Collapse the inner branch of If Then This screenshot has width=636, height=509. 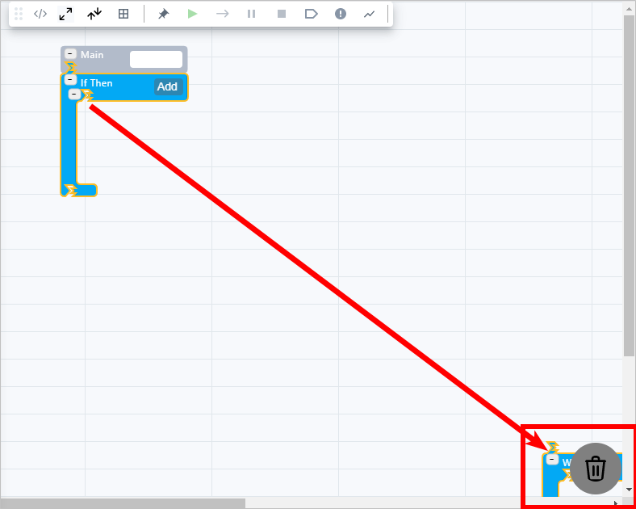[x=75, y=94]
